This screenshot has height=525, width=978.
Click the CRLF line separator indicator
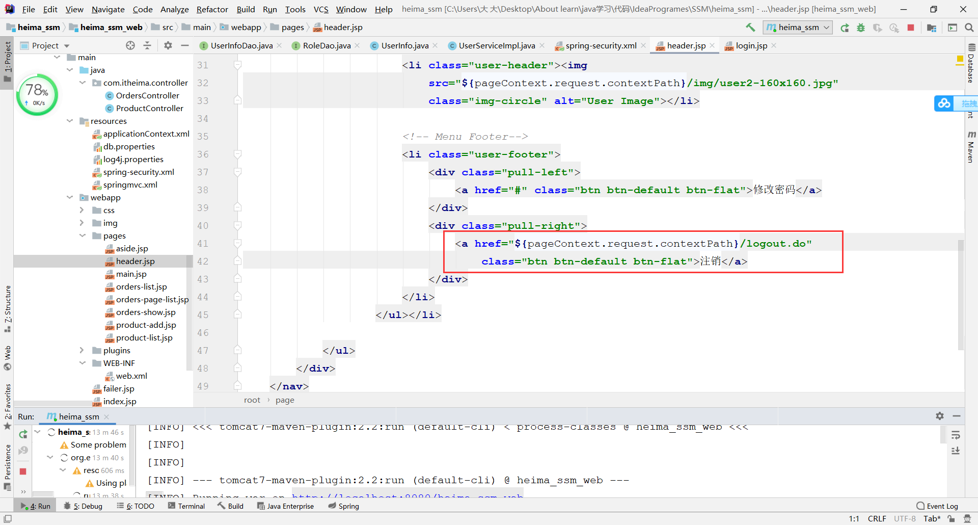click(877, 518)
